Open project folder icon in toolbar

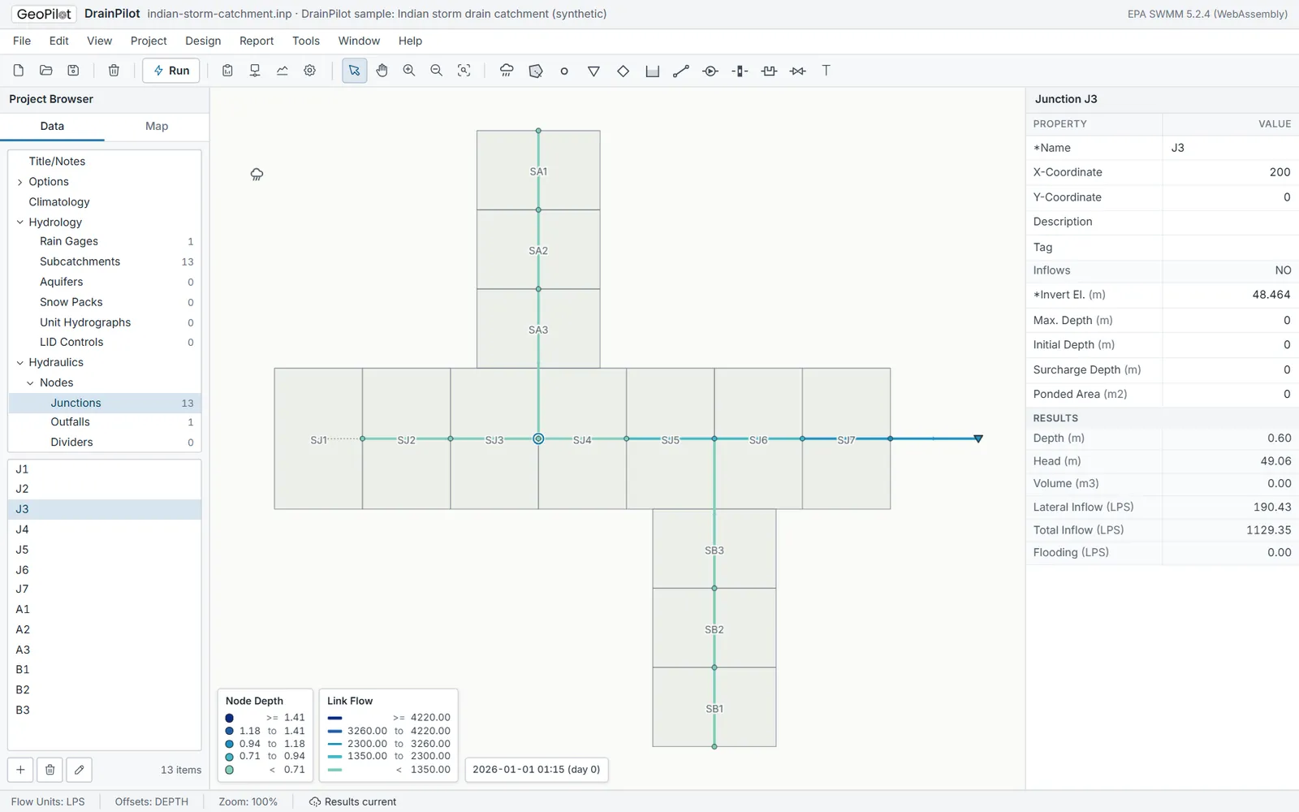click(x=46, y=71)
